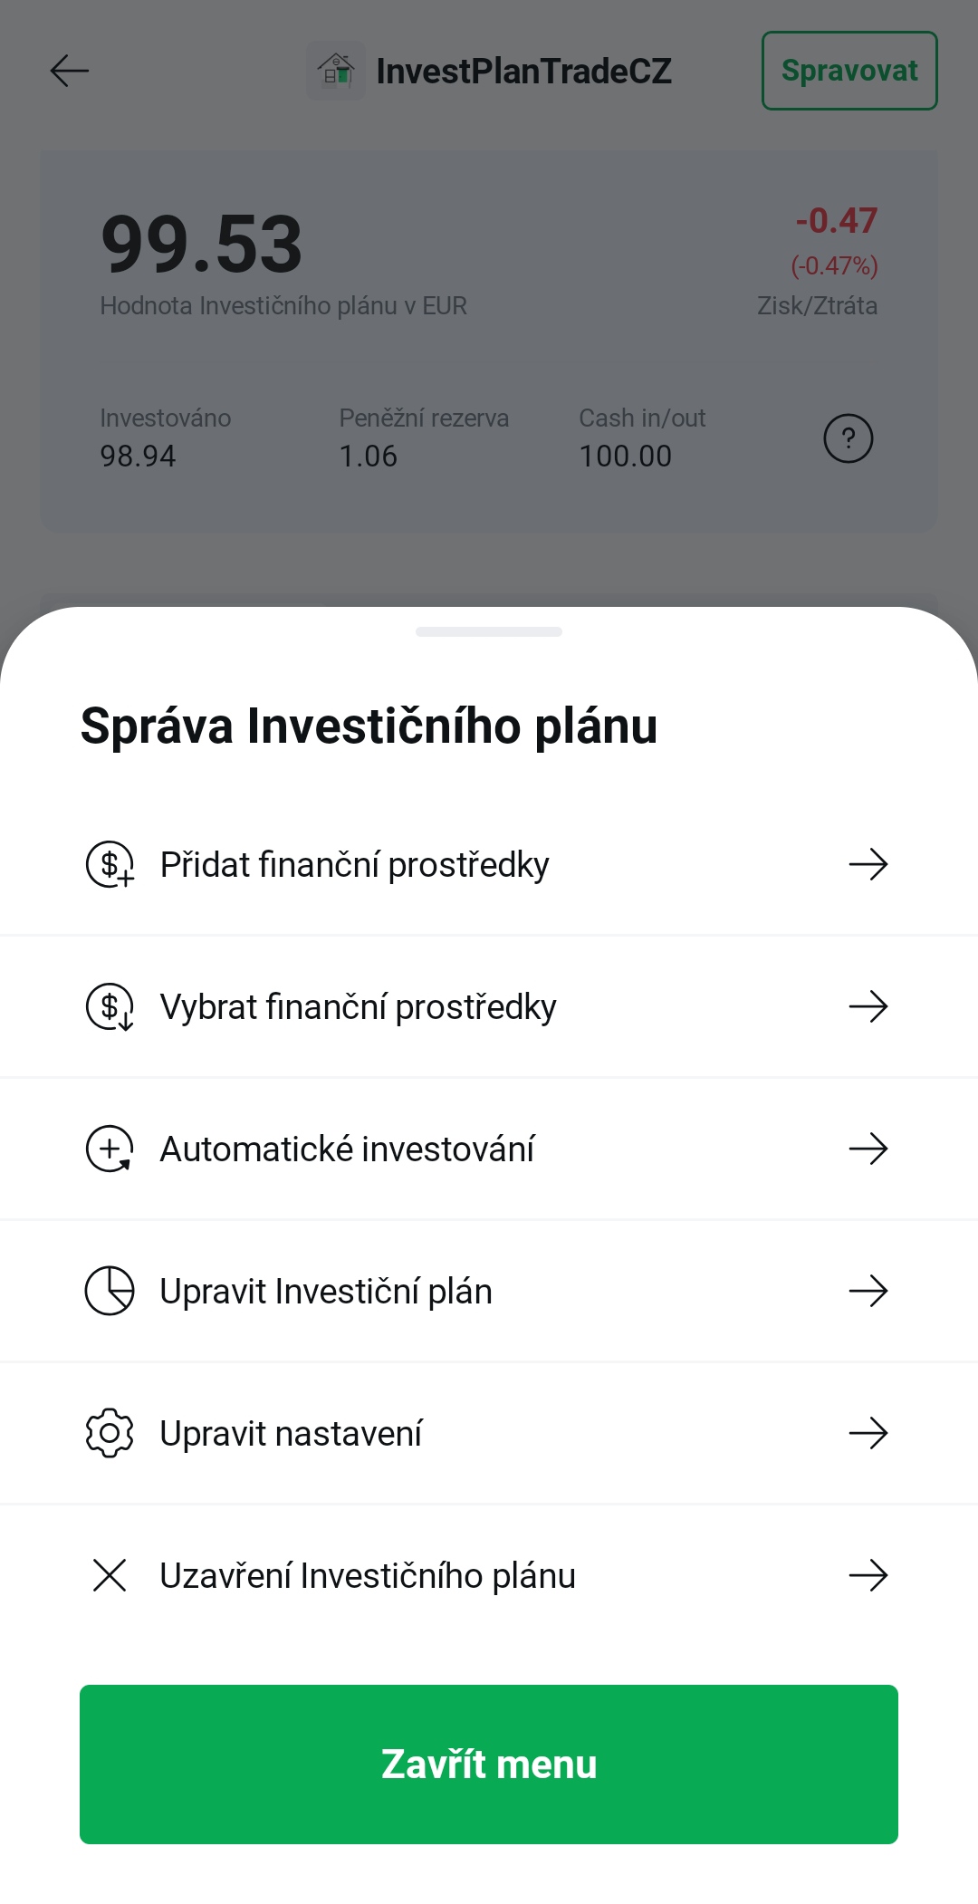This screenshot has width=978, height=1904.
Task: Tap the X icon for closing plan
Action: tap(110, 1575)
